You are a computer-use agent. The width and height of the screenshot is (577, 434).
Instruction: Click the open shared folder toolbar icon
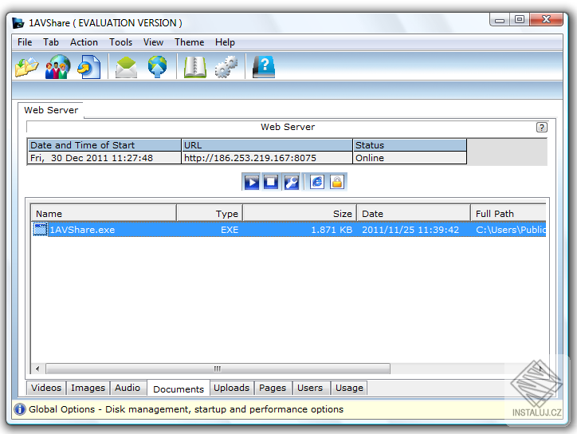(27, 67)
